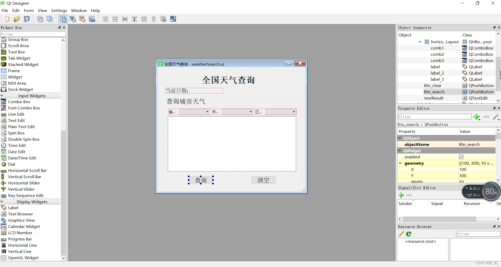Click the Widget Box filter field
Image resolution: width=501 pixels, height=267 pixels.
(33, 34)
